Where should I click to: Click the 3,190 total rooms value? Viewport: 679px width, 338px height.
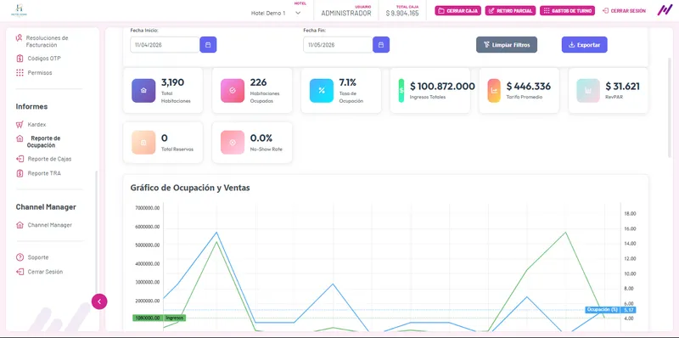(172, 82)
